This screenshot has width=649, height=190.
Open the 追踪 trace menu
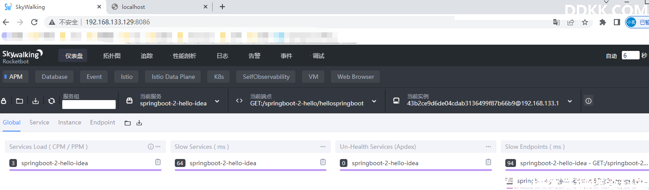(x=147, y=56)
